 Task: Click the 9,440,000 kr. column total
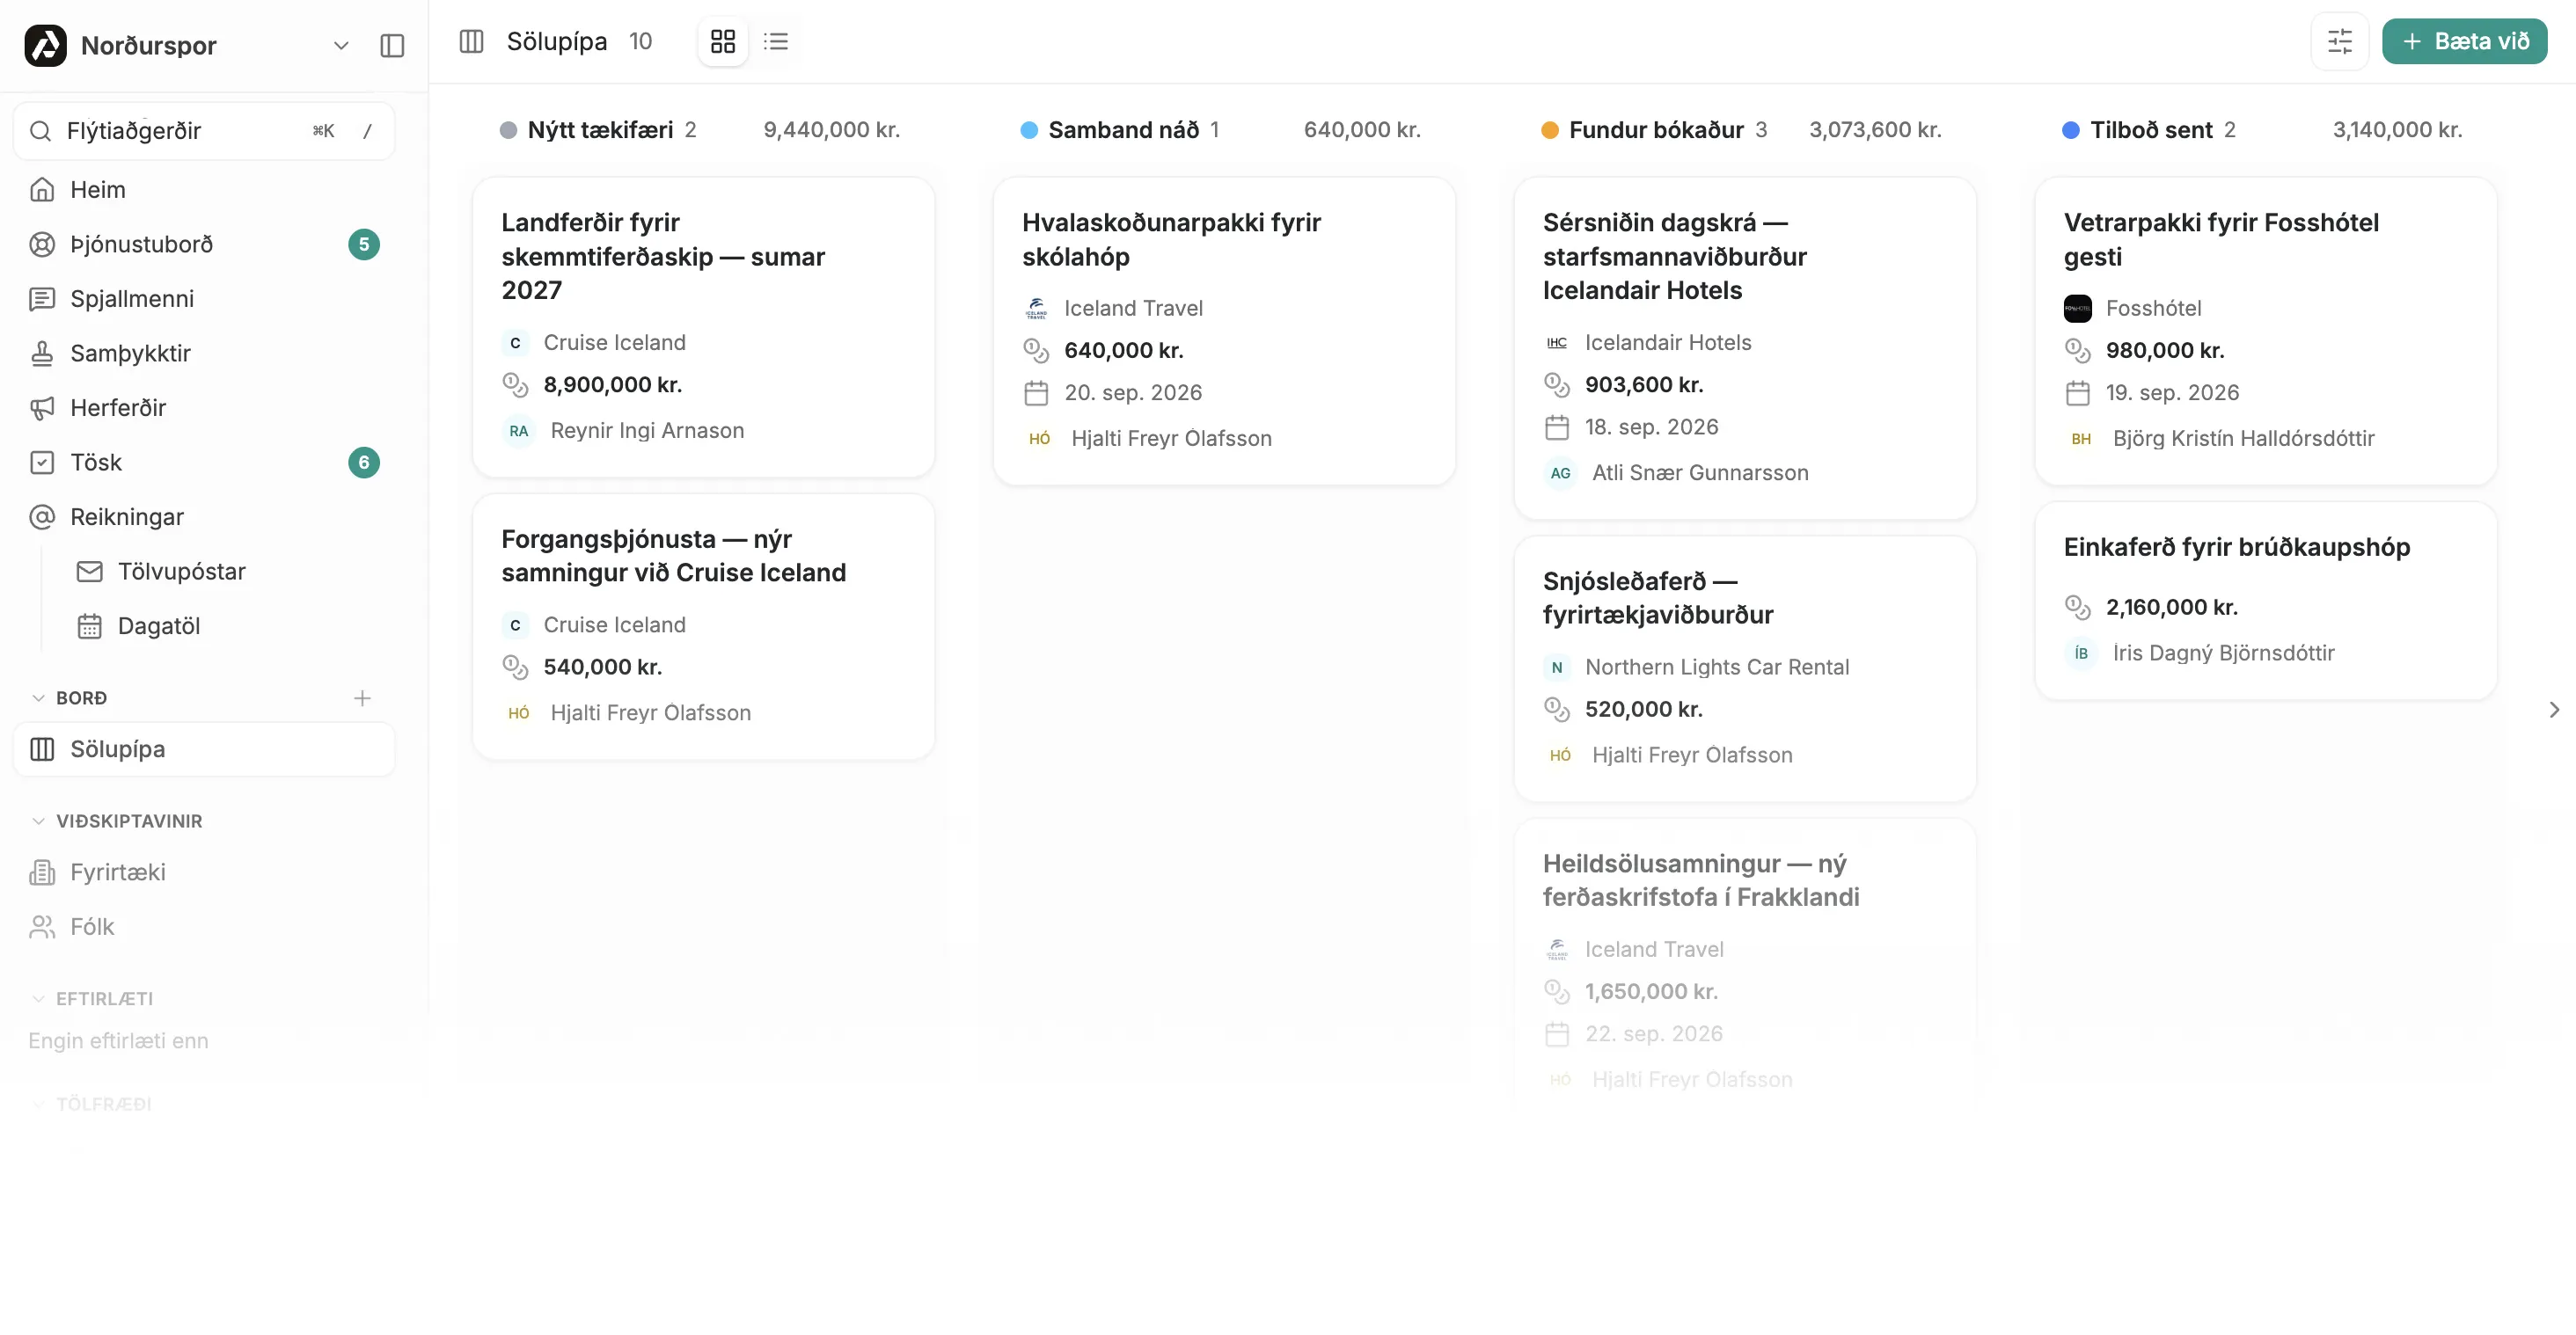[832, 130]
